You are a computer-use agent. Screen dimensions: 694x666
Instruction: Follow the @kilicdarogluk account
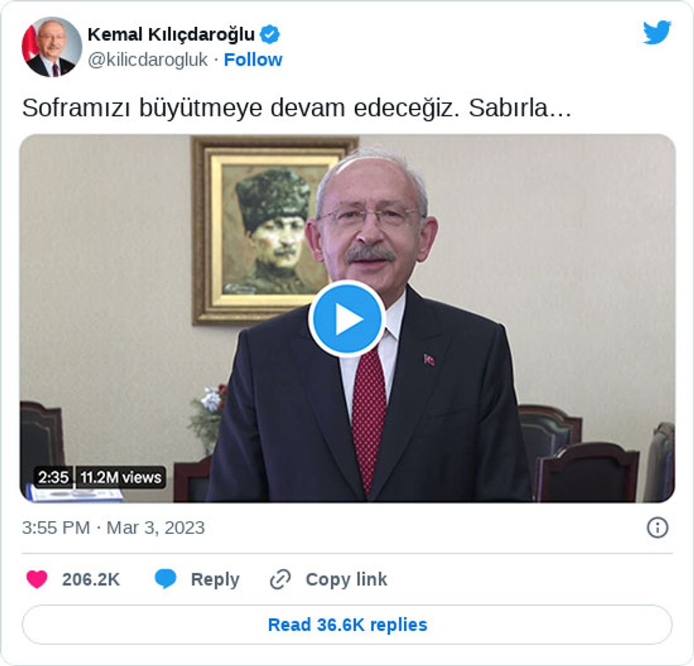[x=253, y=60]
